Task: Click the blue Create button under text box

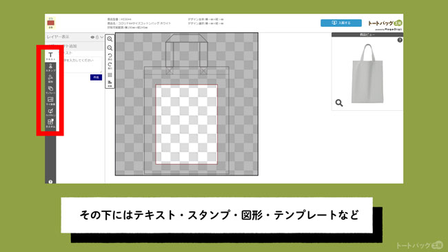Action: [x=96, y=77]
